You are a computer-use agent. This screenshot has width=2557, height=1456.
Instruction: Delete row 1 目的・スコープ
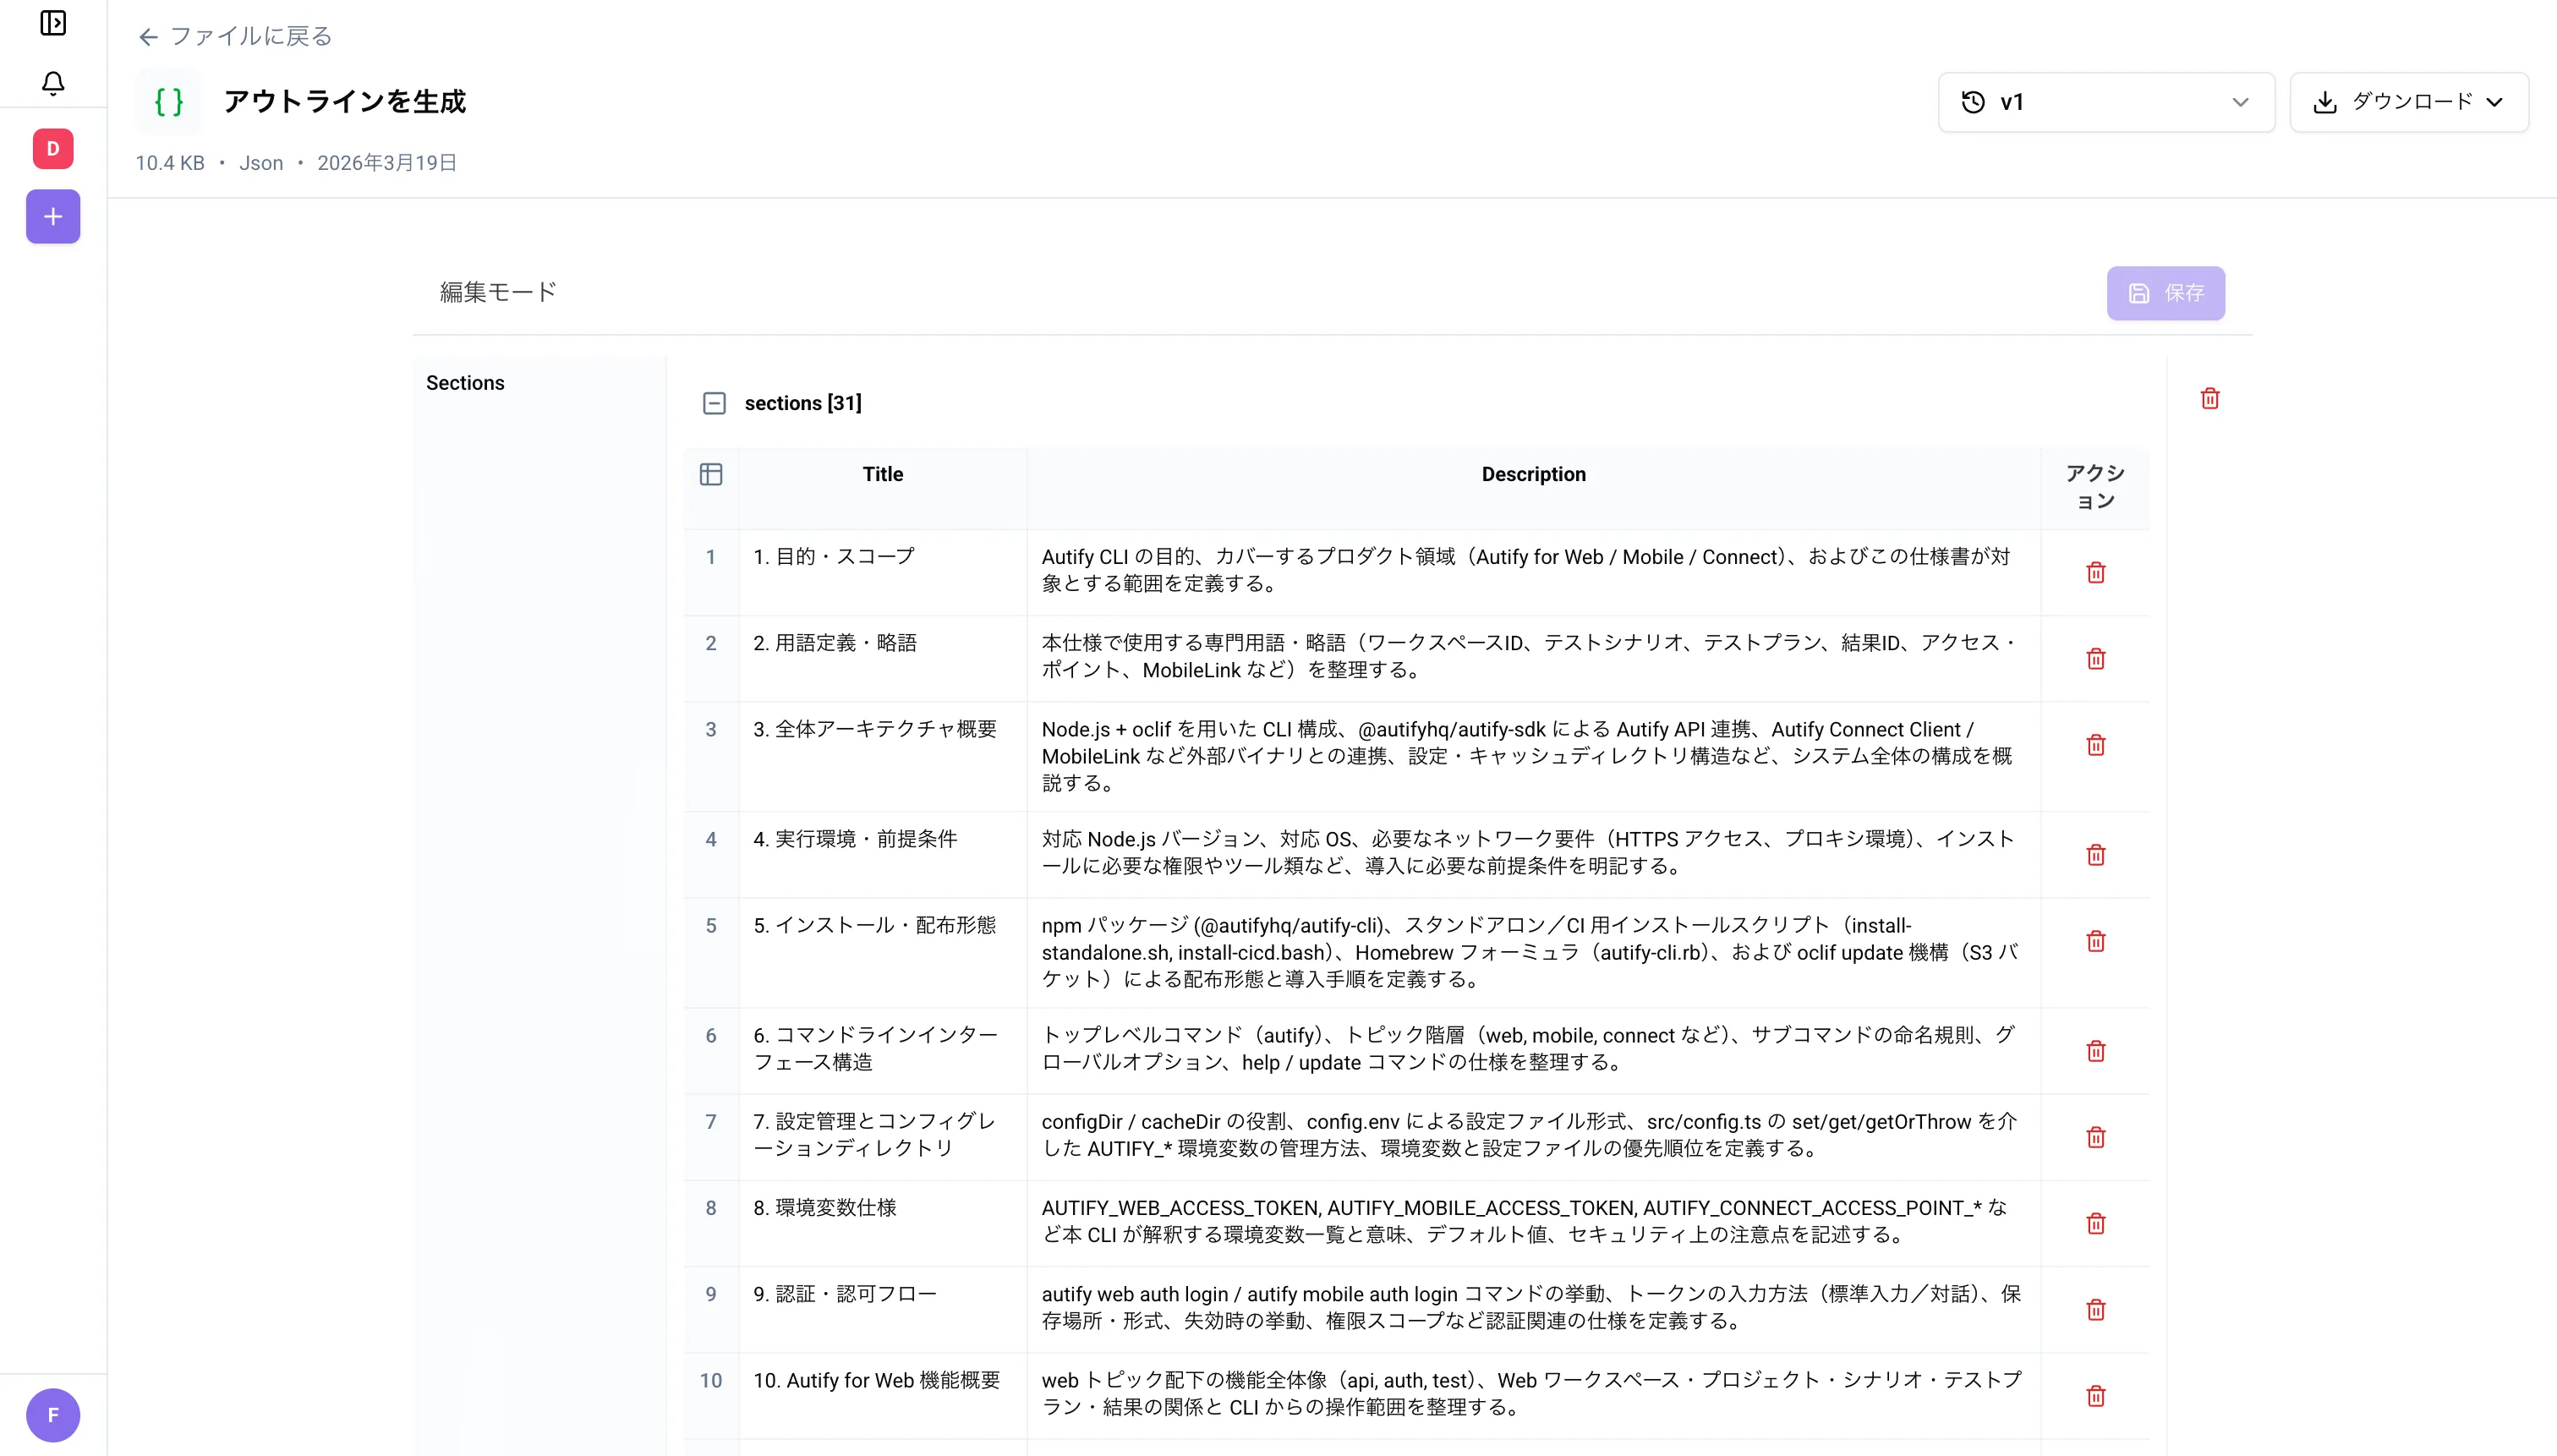pyautogui.click(x=2096, y=572)
